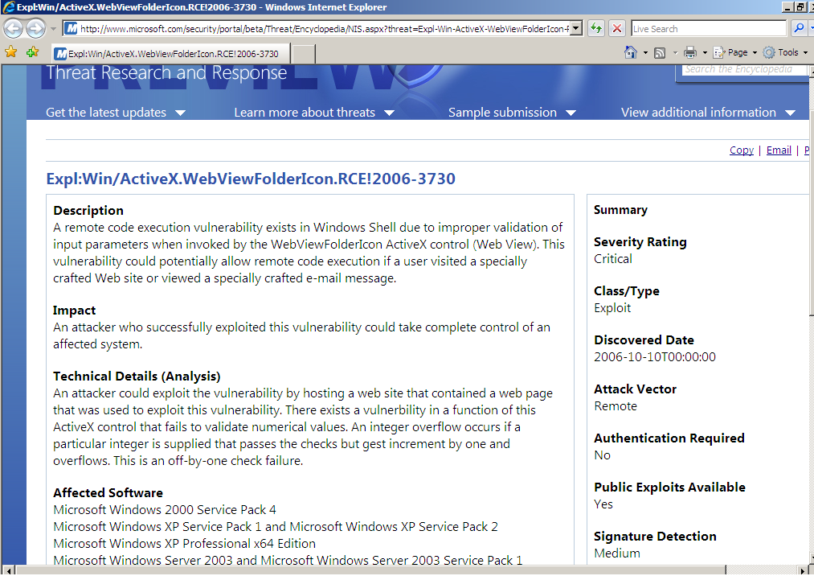The width and height of the screenshot is (814, 576).
Task: Click the Medium signature detection value
Action: coord(617,553)
